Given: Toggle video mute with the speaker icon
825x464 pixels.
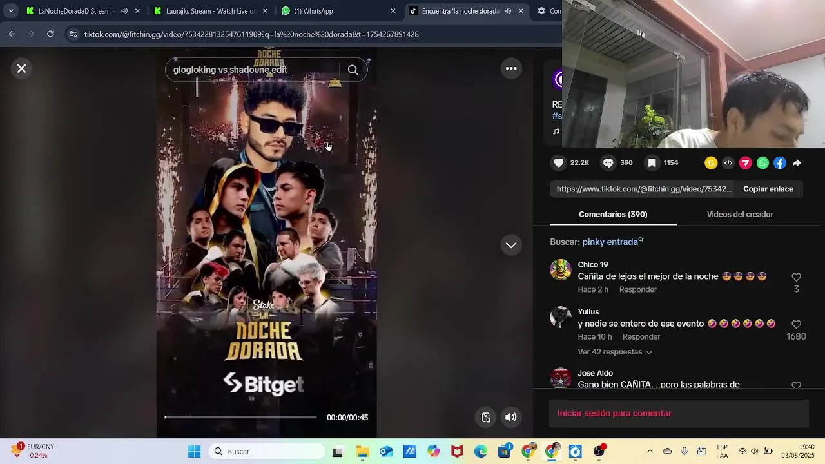Looking at the screenshot, I should 510,417.
